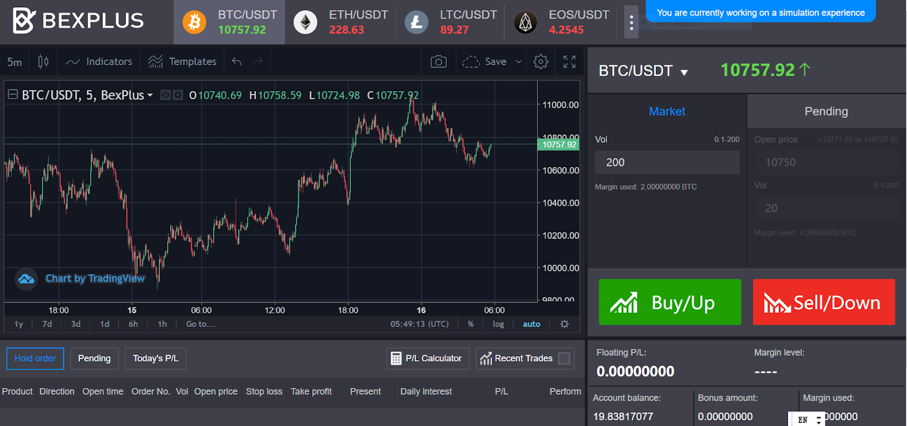Take a chart snapshot with camera icon

point(439,61)
